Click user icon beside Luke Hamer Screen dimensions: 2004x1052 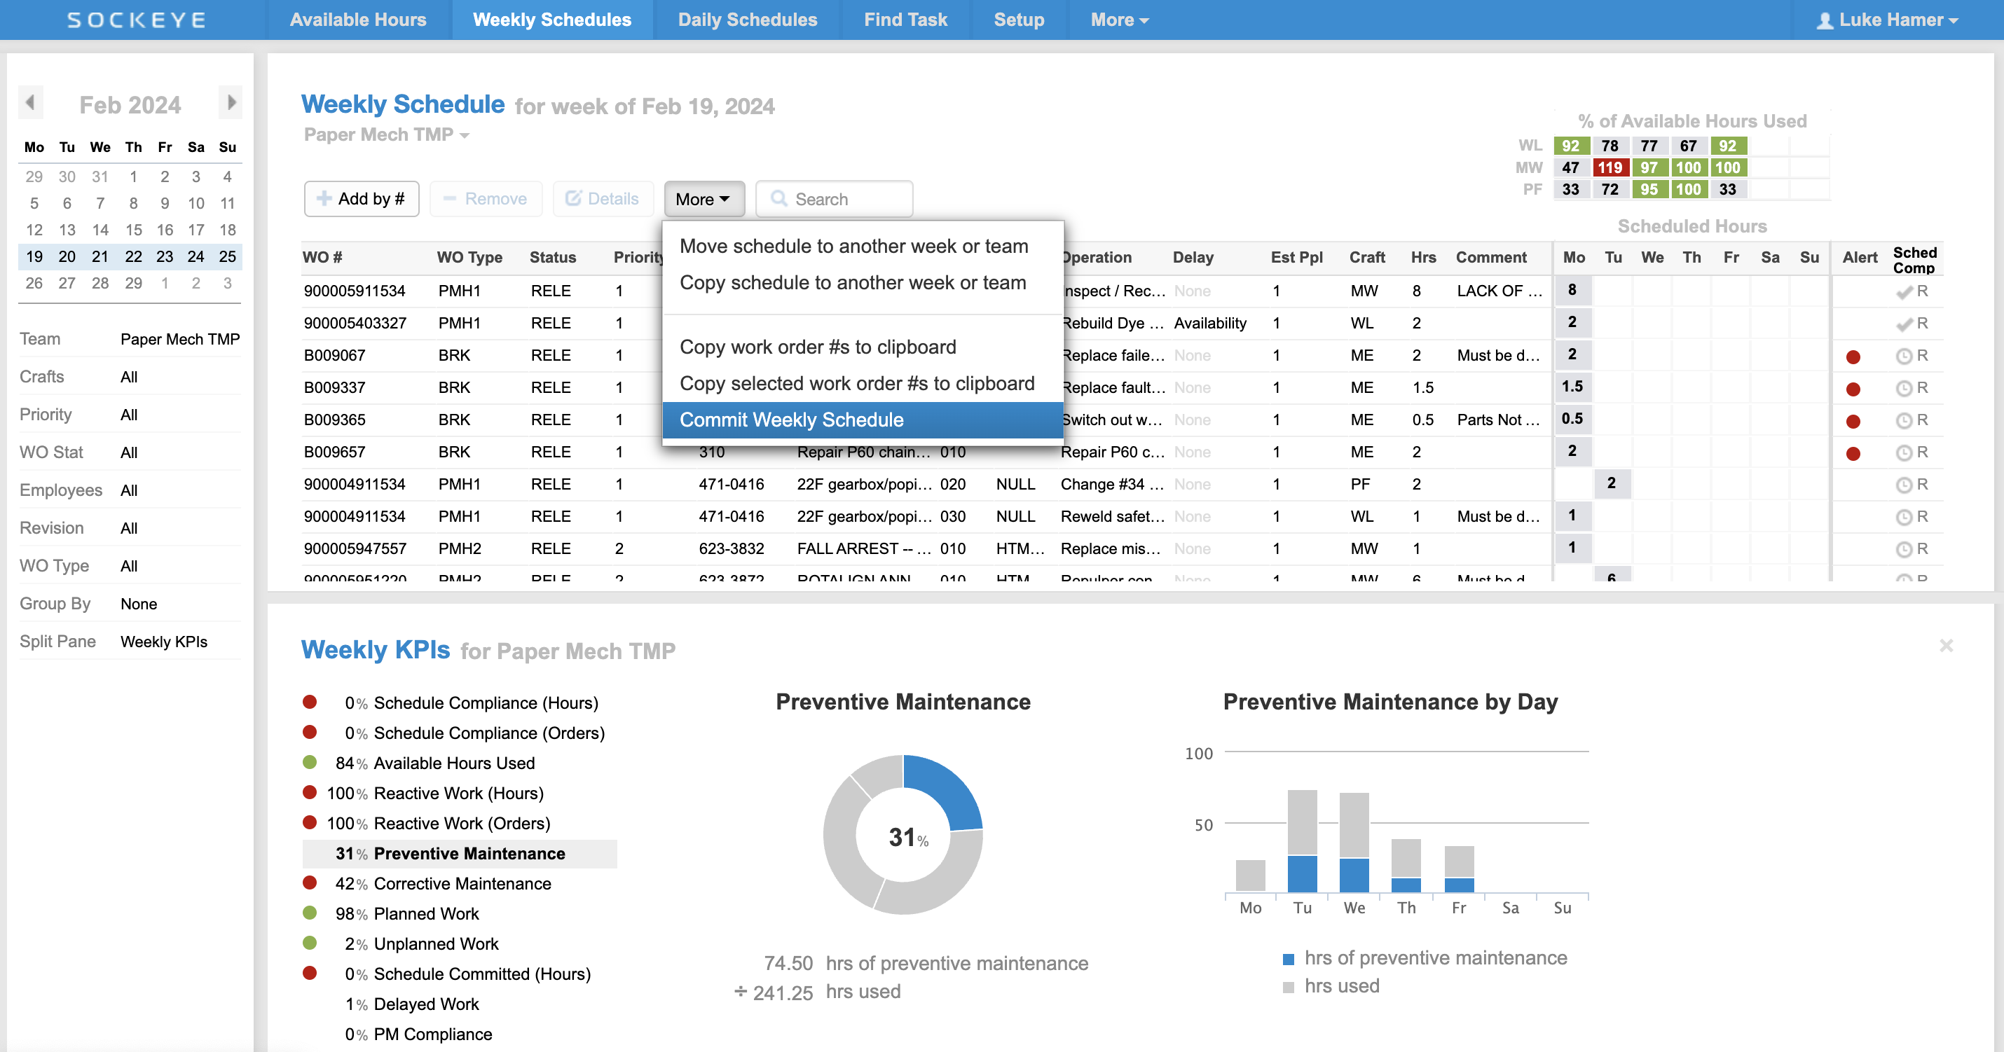pyautogui.click(x=1825, y=20)
